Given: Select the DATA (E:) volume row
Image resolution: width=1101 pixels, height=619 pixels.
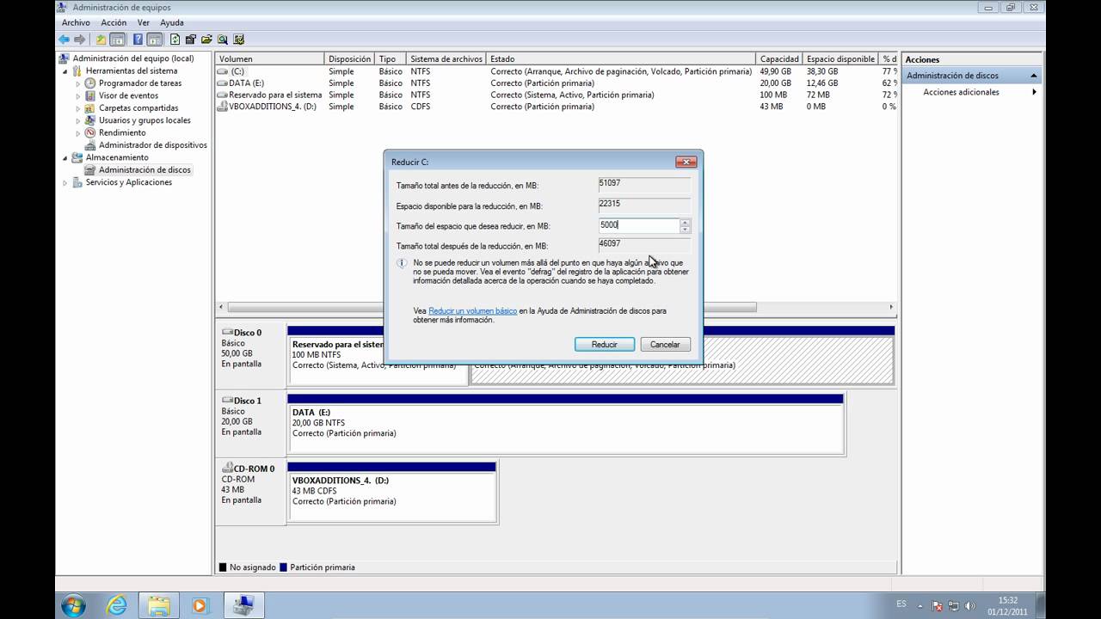Looking at the screenshot, I should (557, 83).
